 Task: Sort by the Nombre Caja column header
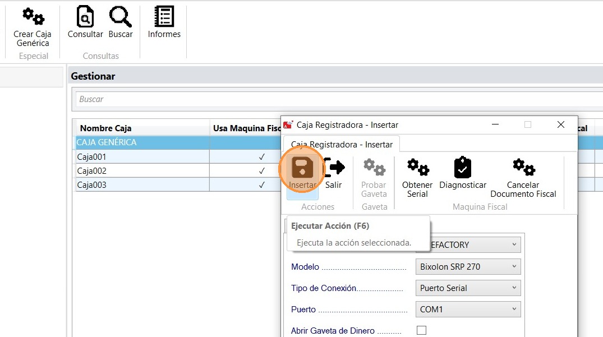pos(142,128)
